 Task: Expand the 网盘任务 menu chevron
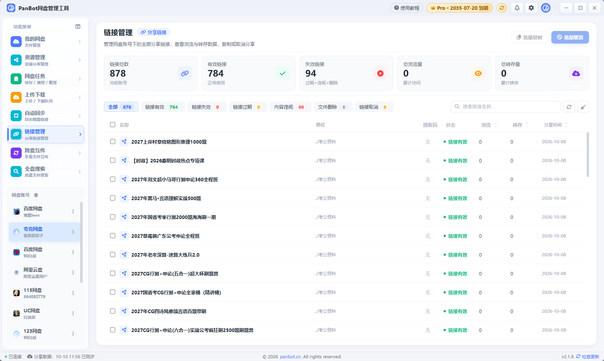point(80,79)
